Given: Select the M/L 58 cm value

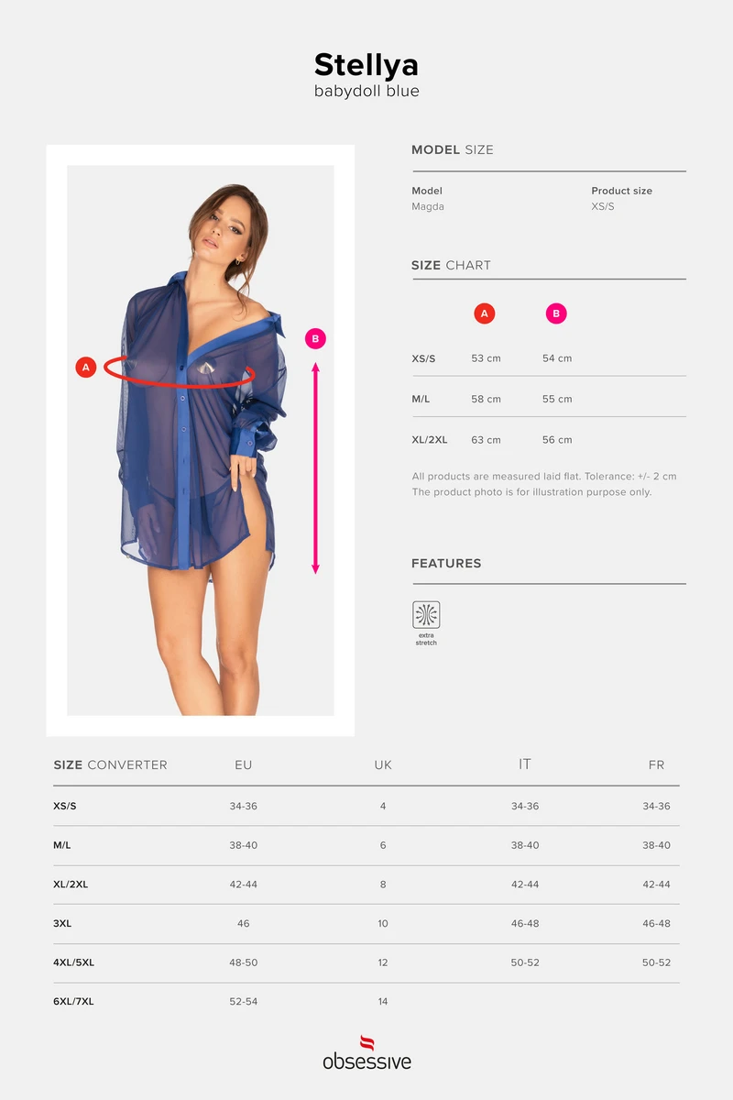Looking at the screenshot, I should coord(486,399).
